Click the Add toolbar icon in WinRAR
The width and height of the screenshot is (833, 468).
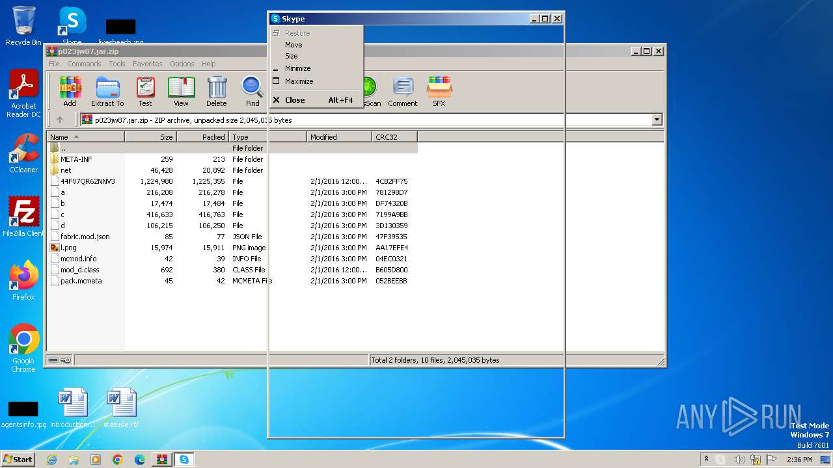coord(70,91)
